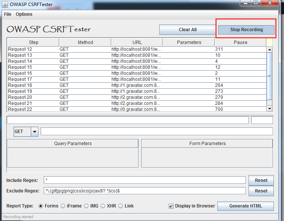Click the table's vertical scrollbar thumb
This screenshot has height=221, width=284.
click(x=270, y=76)
